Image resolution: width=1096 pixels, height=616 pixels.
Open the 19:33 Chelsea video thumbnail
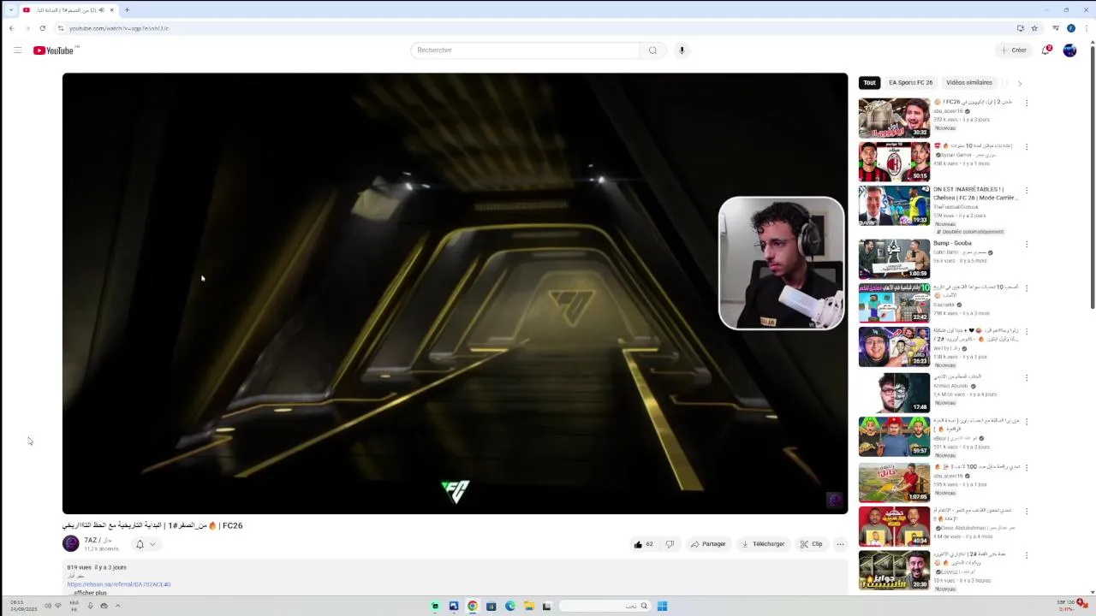pyautogui.click(x=894, y=205)
